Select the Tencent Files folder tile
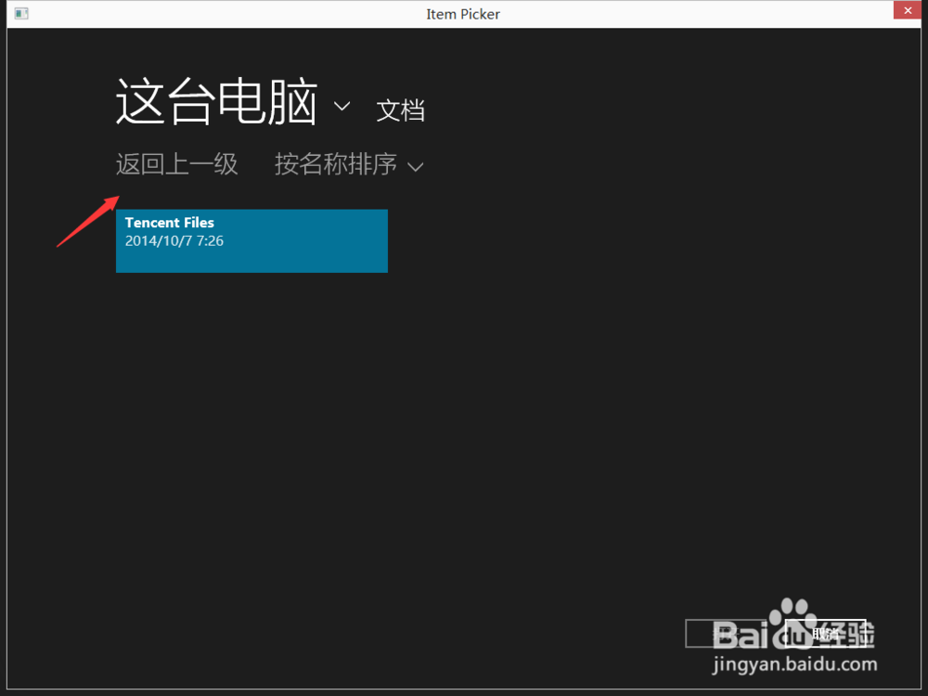The image size is (928, 696). point(252,241)
